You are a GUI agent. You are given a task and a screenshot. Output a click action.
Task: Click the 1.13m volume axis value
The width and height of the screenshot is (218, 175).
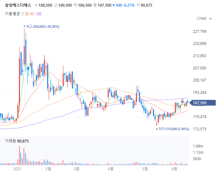(x=198, y=153)
